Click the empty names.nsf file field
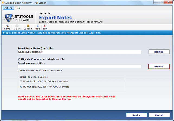Screen dimensions: 174x121 pyautogui.click(x=79, y=67)
